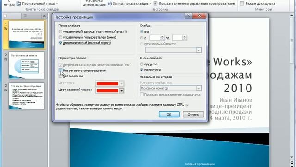Open the pen color dropdown arrow

[122, 83]
